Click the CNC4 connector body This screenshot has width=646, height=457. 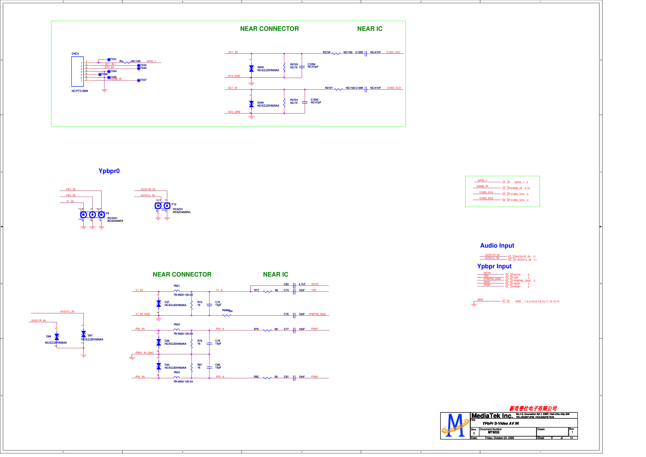[x=77, y=71]
